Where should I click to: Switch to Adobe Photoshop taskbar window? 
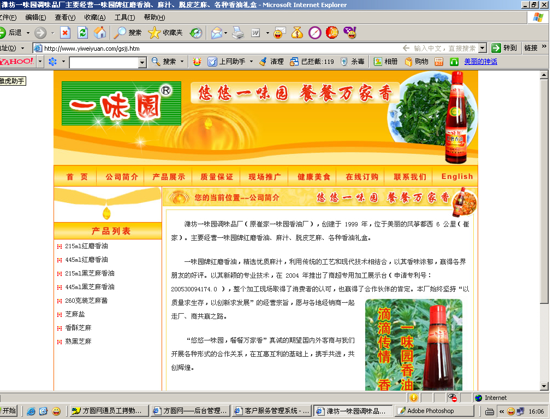coord(434,411)
